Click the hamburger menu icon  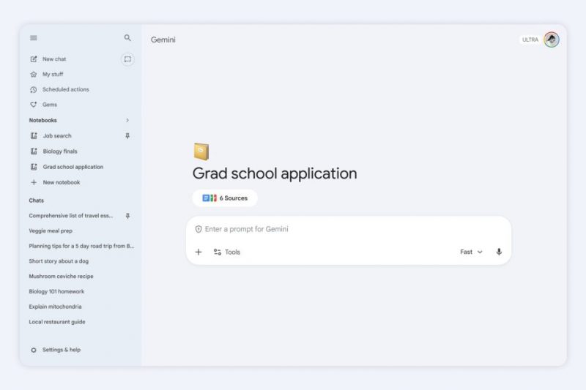click(x=34, y=38)
